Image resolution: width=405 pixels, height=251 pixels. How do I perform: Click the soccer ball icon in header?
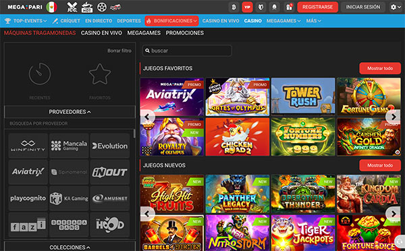pyautogui.click(x=101, y=7)
